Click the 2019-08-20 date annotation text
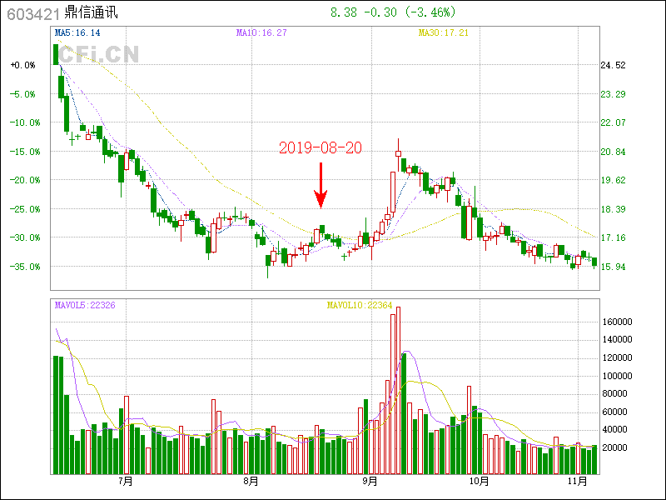Image resolution: width=666 pixels, height=500 pixels. [321, 147]
